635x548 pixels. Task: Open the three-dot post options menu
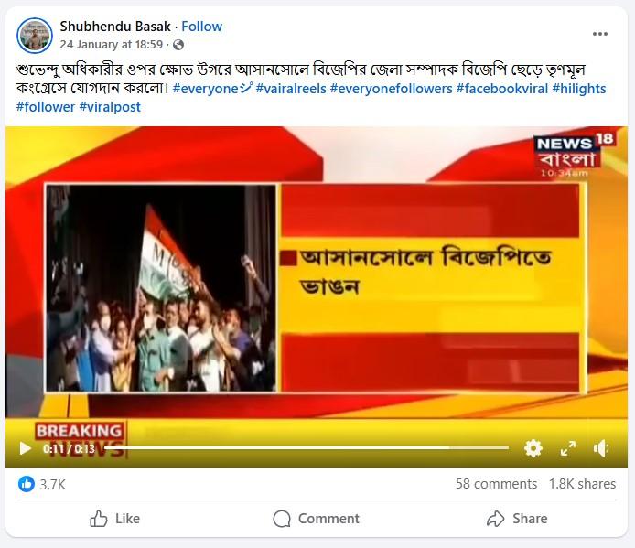(599, 34)
